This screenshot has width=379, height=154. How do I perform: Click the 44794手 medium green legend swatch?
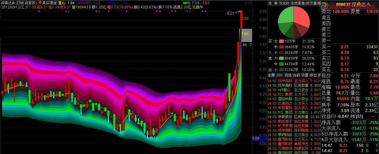[281, 64]
